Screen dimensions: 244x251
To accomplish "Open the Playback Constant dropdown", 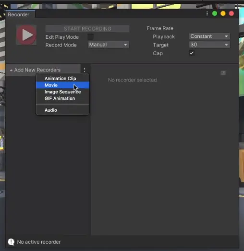I will coord(209,36).
